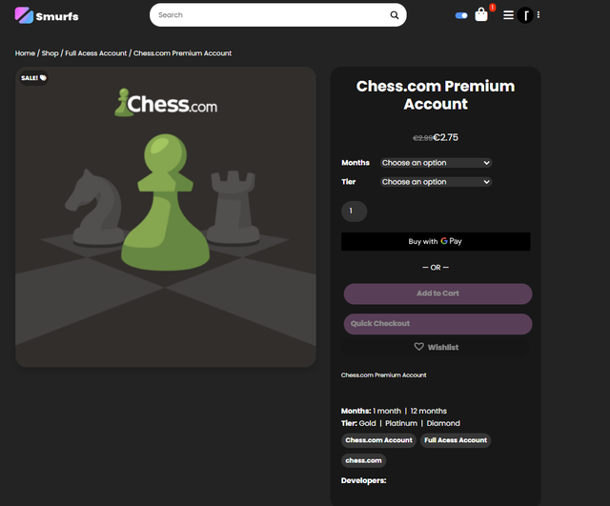Click the round user avatar icon
The height and width of the screenshot is (506, 610).
coord(525,15)
